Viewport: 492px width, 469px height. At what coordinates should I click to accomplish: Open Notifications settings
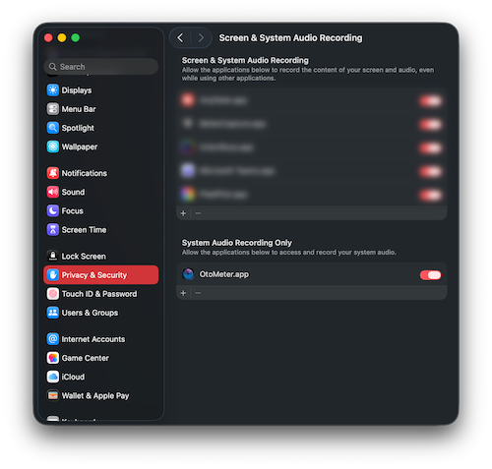click(x=101, y=173)
